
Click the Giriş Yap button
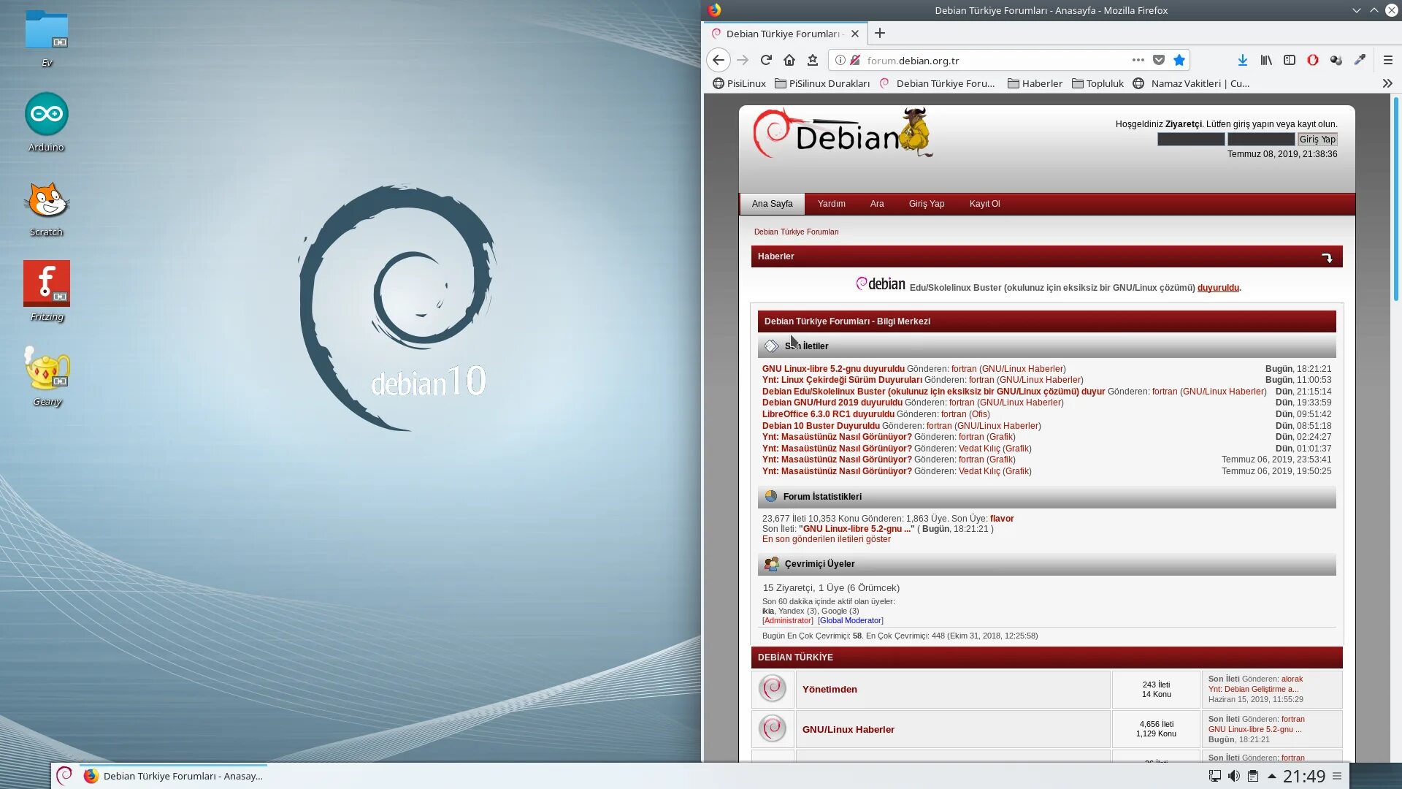1317,139
